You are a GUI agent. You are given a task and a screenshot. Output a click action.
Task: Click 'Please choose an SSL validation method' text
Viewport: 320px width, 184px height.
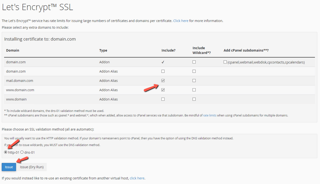(x=48, y=129)
